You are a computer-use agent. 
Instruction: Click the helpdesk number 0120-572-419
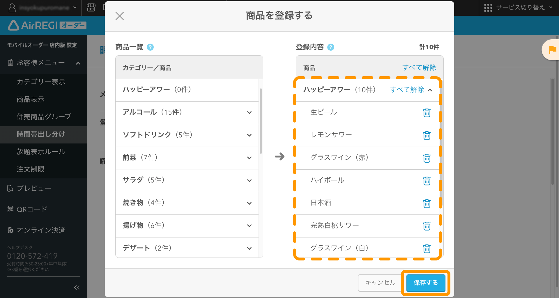[x=32, y=256]
